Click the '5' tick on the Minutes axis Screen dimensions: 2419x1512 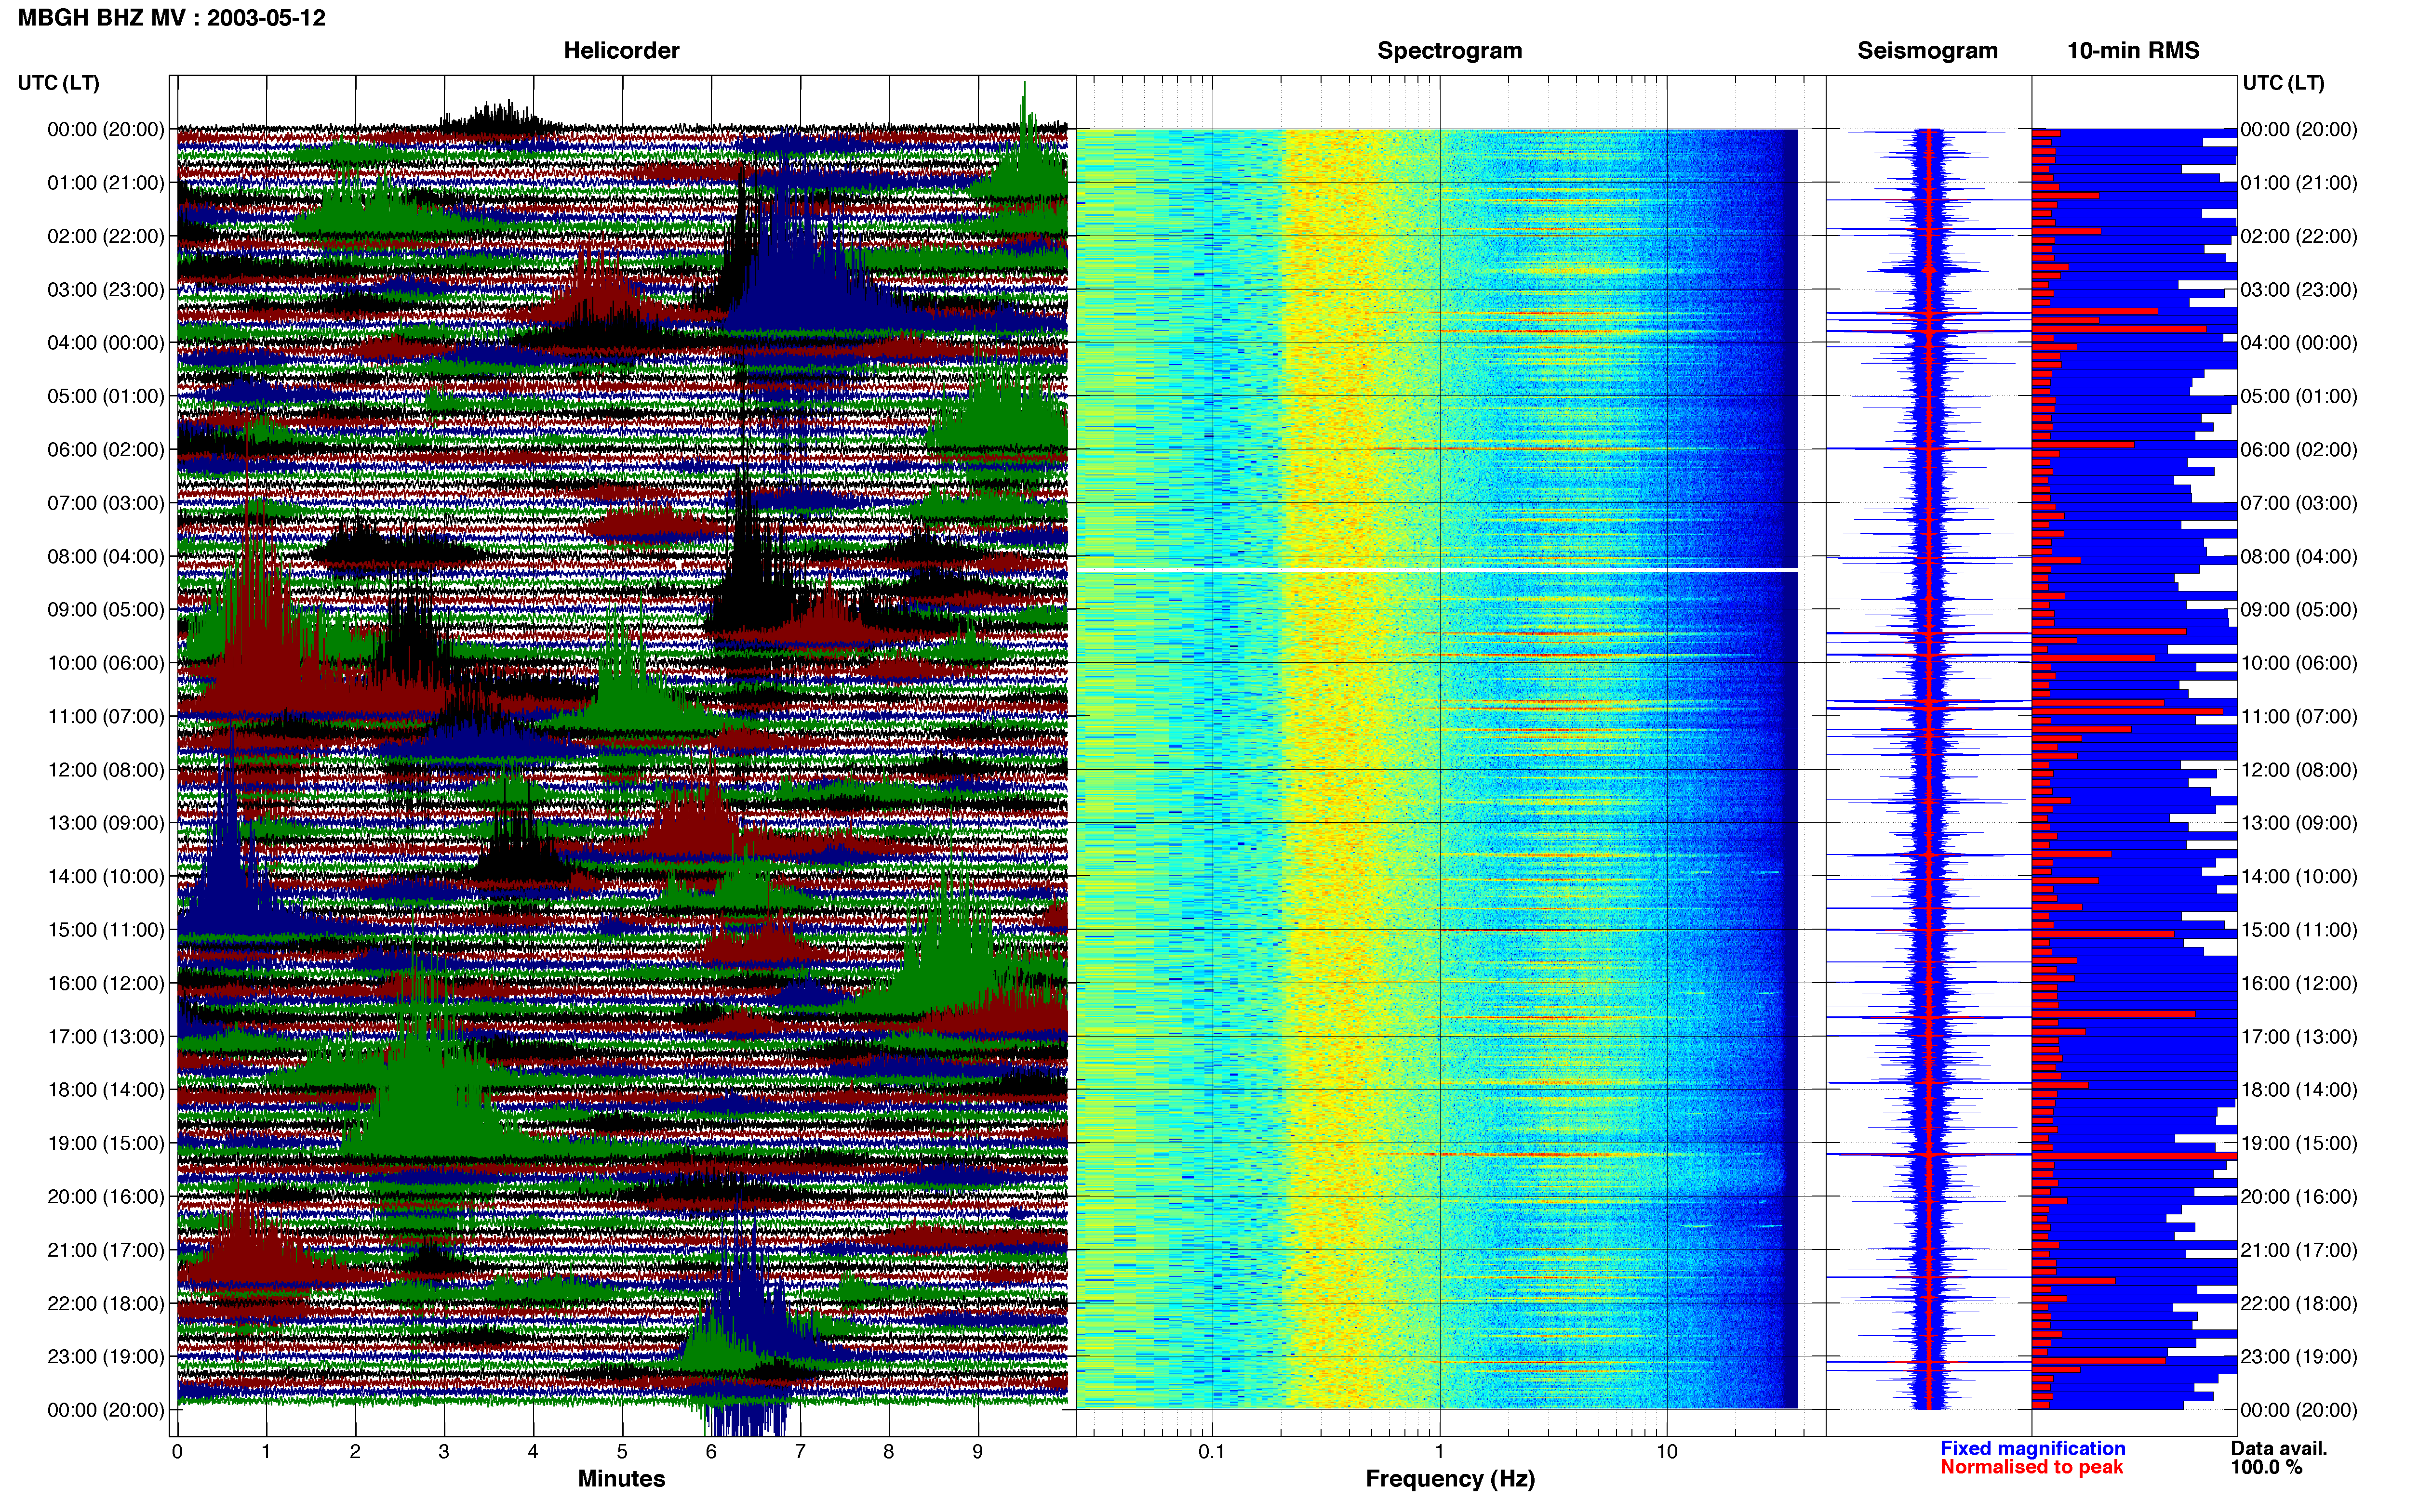tap(622, 1452)
